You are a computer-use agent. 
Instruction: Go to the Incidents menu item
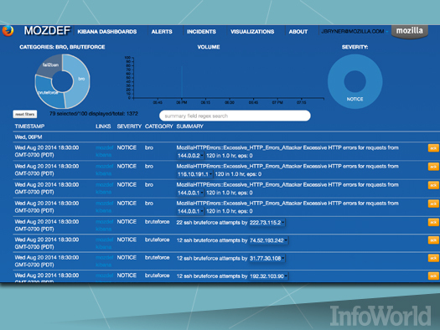click(x=201, y=32)
